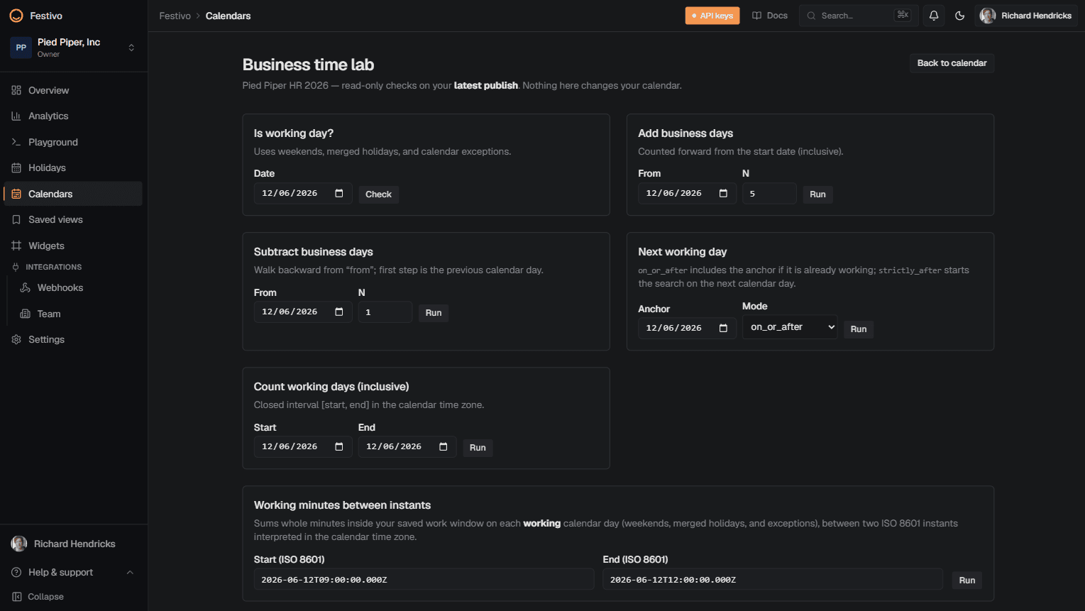Open the Mode on_or_after dropdown

[x=790, y=327]
